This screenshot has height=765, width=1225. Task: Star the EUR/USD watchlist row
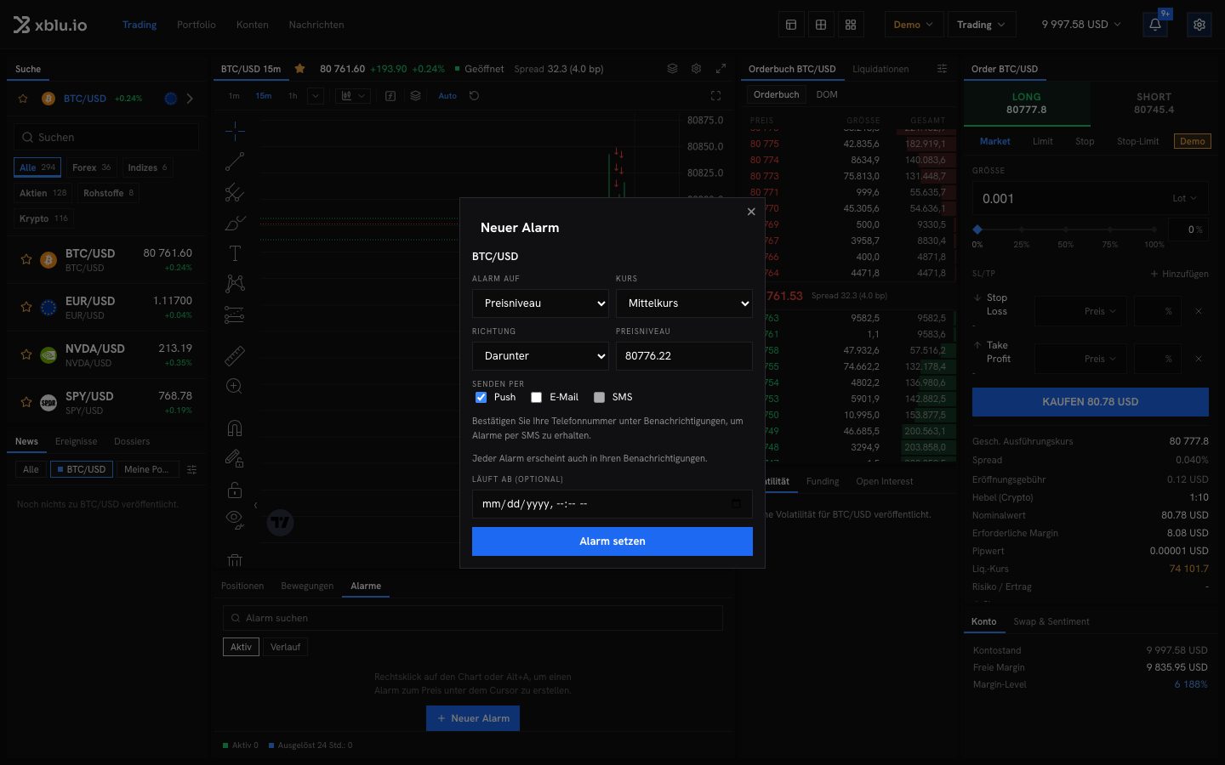coord(26,307)
